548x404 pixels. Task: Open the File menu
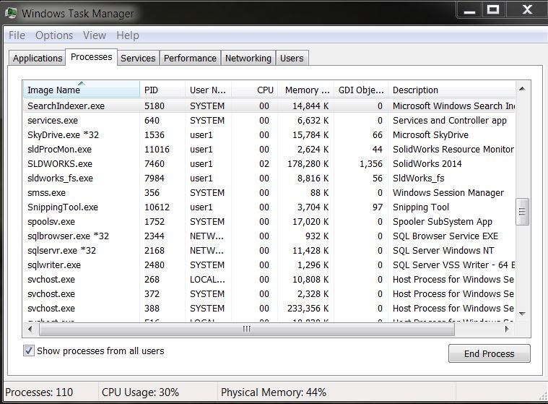pyautogui.click(x=17, y=35)
